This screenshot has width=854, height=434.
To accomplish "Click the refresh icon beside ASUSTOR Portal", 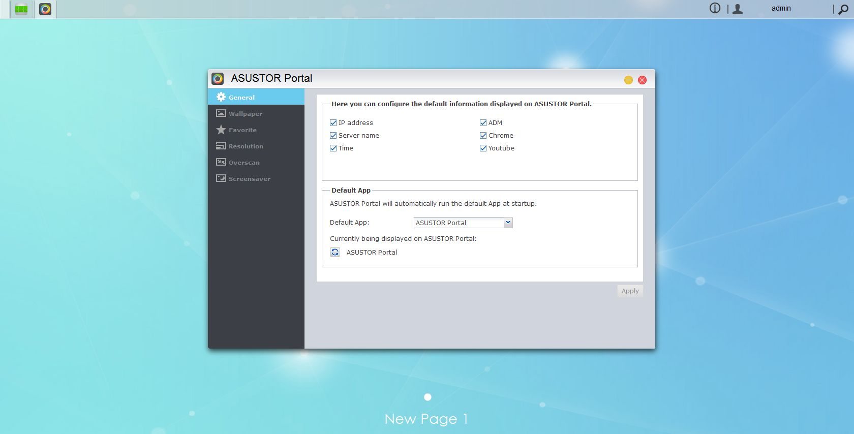I will [335, 252].
